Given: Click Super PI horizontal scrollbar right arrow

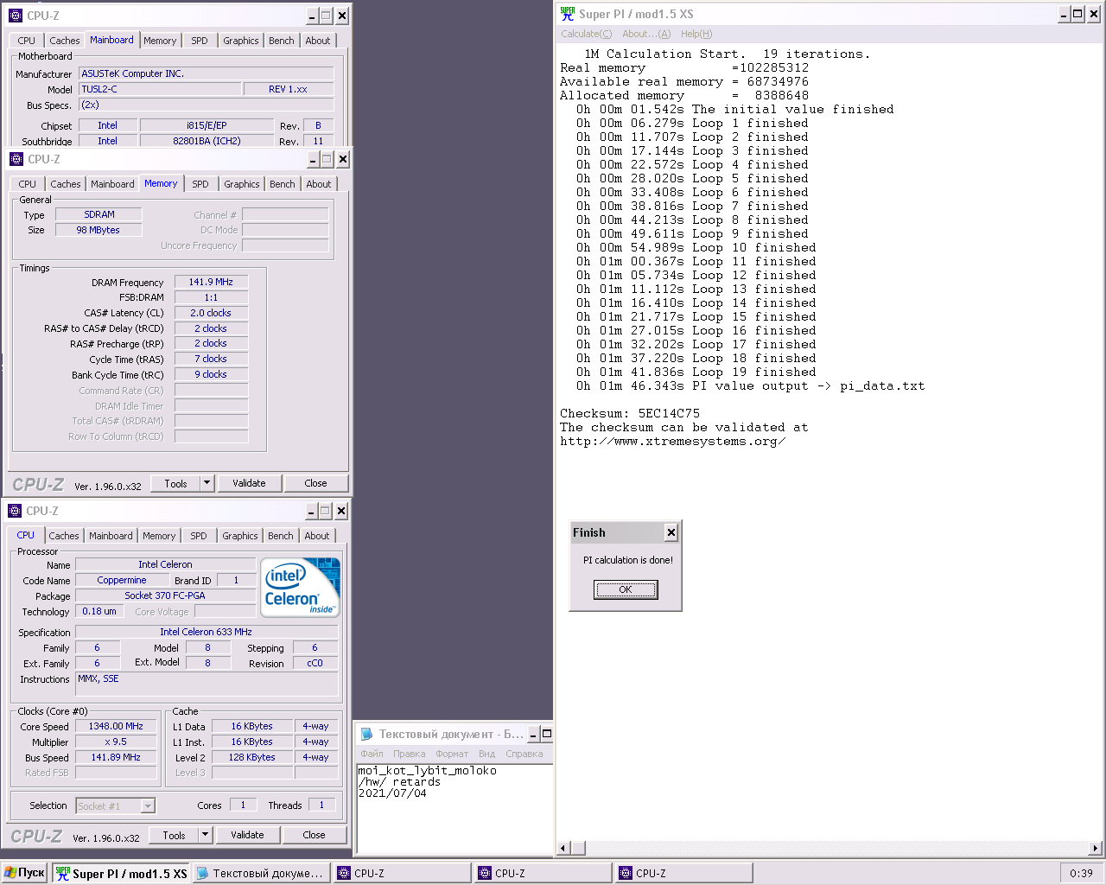Looking at the screenshot, I should point(1096,848).
